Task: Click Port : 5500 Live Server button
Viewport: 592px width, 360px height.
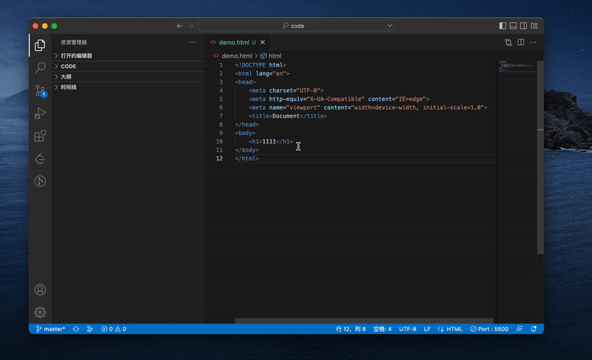Action: 489,329
